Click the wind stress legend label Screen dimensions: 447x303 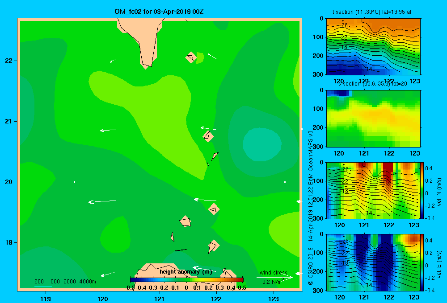pos(274,272)
